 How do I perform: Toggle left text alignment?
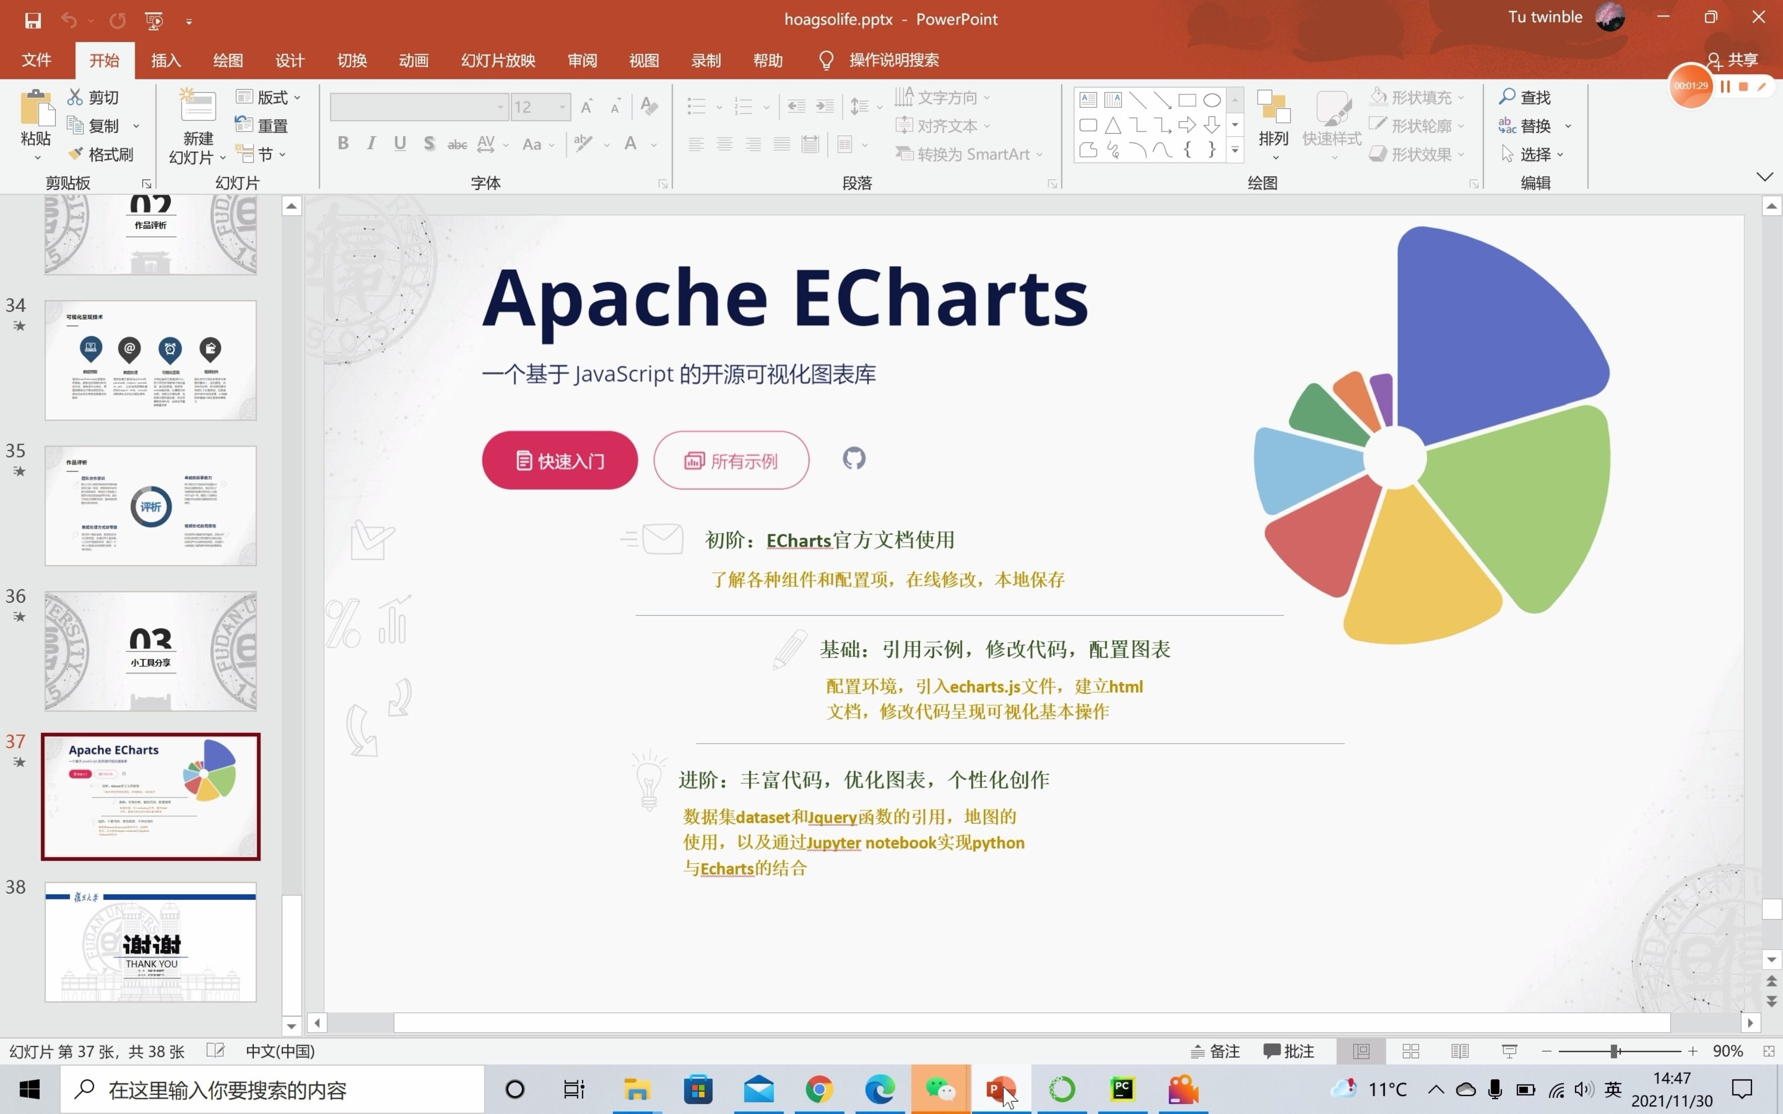[695, 144]
